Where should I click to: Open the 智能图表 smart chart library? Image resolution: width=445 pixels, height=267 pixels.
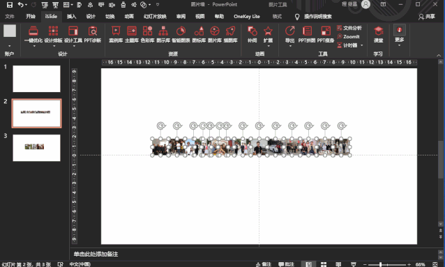click(181, 34)
